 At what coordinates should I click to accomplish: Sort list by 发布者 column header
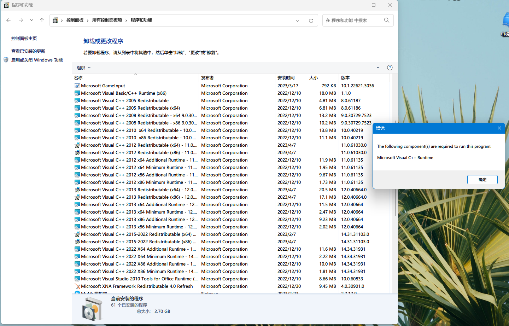click(207, 77)
